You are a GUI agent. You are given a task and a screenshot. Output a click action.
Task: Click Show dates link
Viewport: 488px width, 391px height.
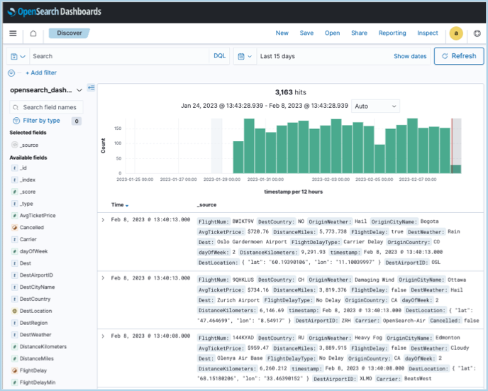tap(410, 56)
